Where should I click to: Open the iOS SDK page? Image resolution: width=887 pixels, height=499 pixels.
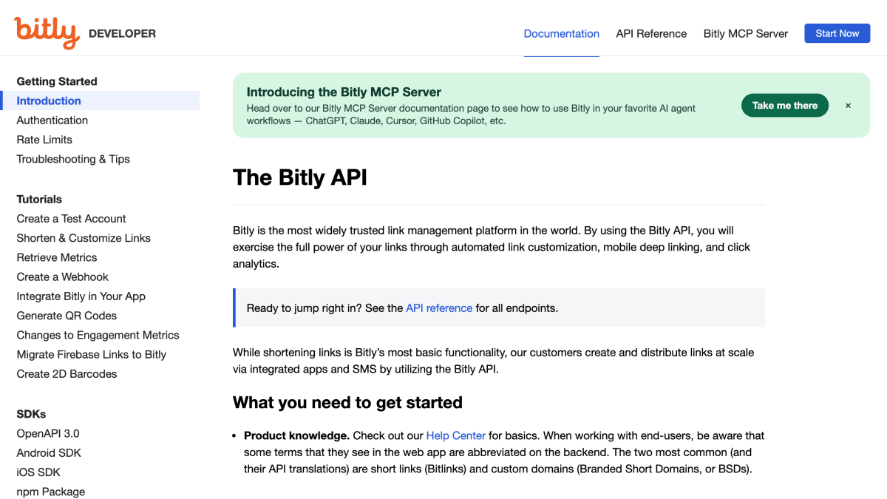point(38,472)
